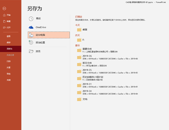This screenshot has width=169, height=130.
Task: Click the file name in the title bar
Action: [139, 2]
